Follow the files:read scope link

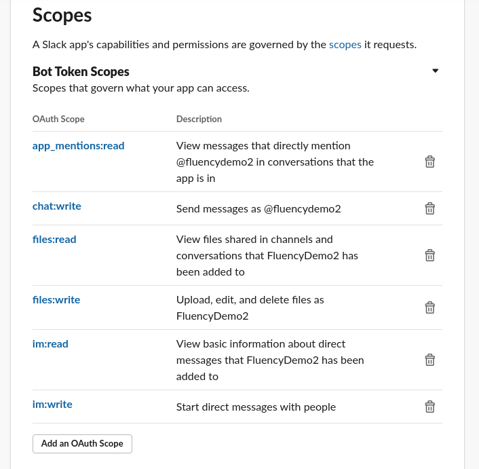click(54, 240)
